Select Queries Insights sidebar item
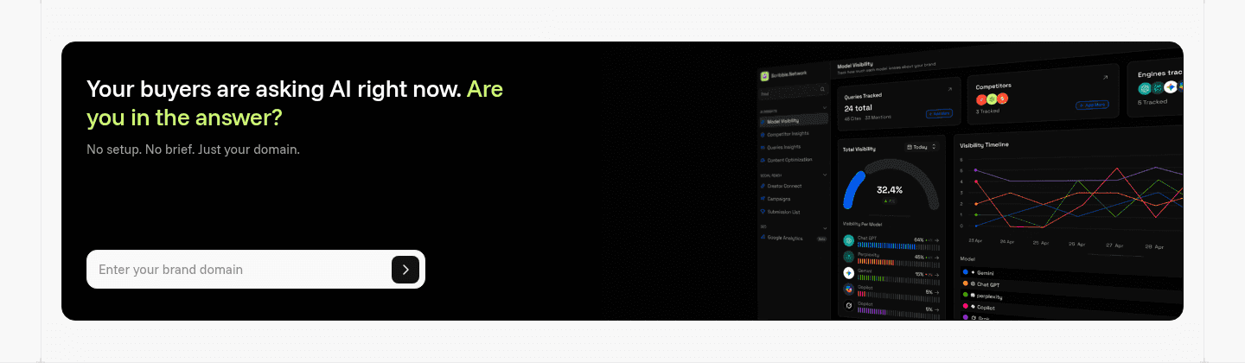This screenshot has height=363, width=1245. tap(785, 147)
